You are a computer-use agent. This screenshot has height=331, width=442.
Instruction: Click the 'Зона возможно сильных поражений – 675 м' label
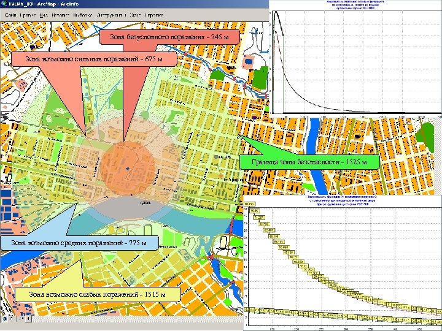point(94,59)
